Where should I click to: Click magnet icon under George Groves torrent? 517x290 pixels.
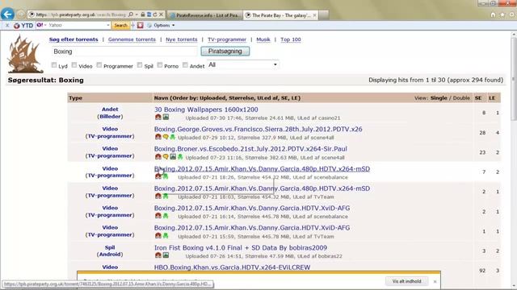158,136
